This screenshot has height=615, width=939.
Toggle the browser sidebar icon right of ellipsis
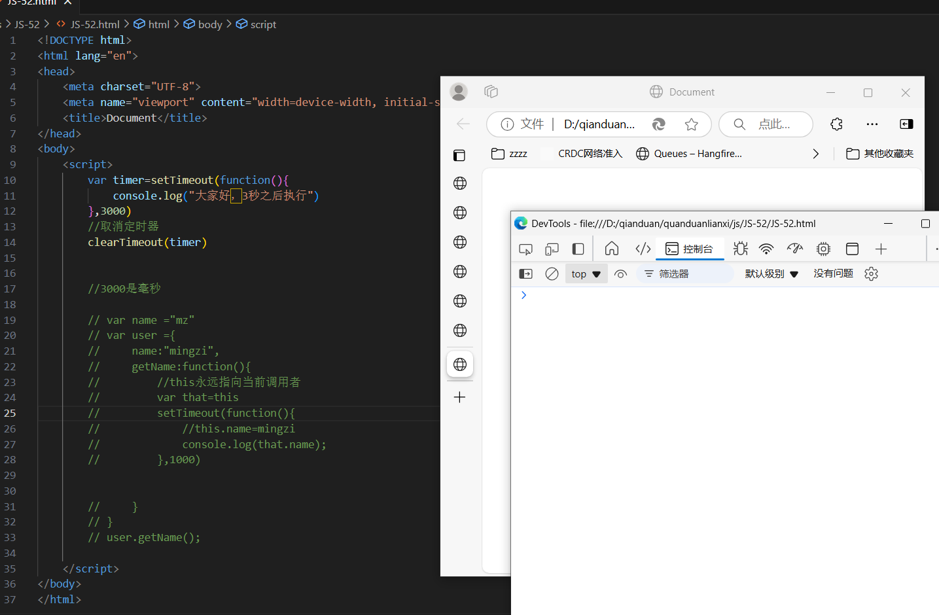pyautogui.click(x=906, y=124)
